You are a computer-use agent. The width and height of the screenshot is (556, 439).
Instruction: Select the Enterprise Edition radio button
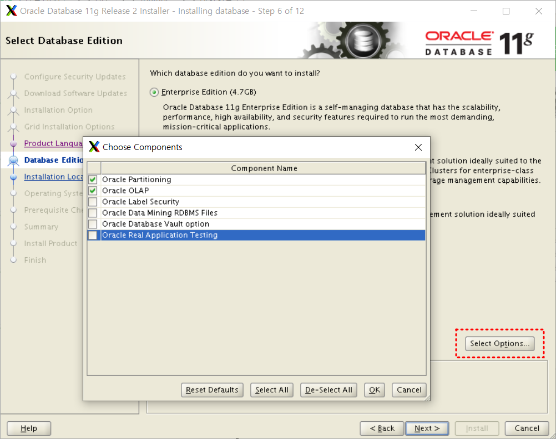tap(154, 92)
